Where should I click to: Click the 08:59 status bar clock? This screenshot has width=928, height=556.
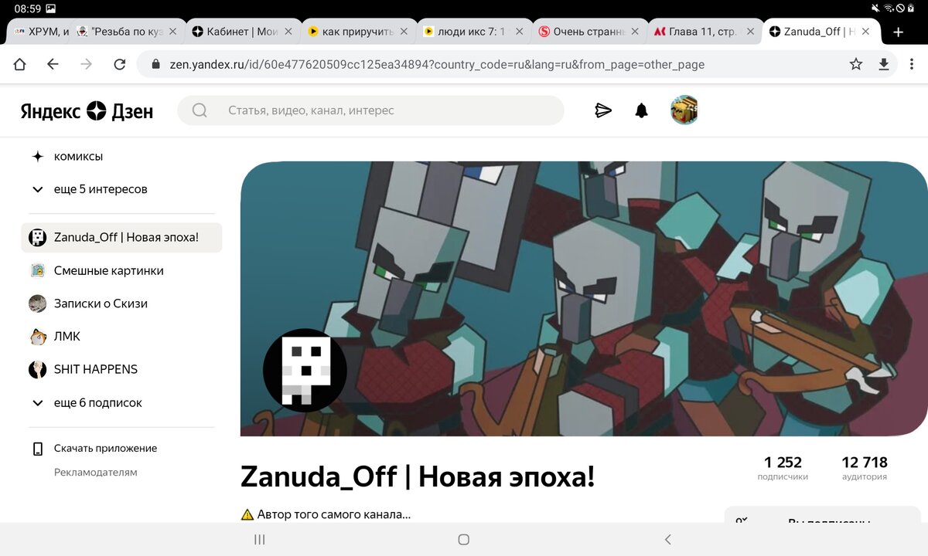point(27,8)
